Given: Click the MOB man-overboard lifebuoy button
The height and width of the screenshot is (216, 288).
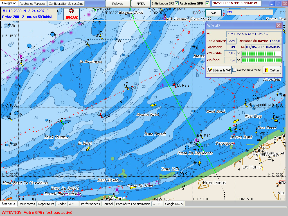Looking at the screenshot, I should tap(71, 14).
